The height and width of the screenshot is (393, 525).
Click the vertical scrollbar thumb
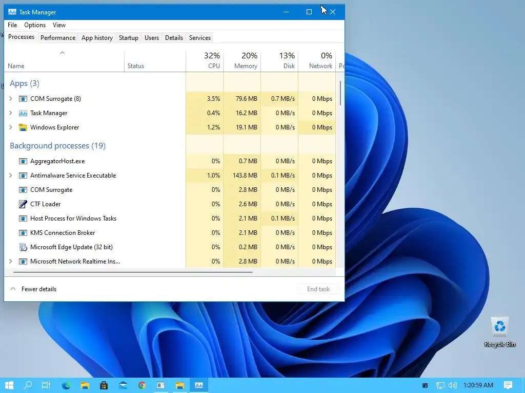pos(340,93)
